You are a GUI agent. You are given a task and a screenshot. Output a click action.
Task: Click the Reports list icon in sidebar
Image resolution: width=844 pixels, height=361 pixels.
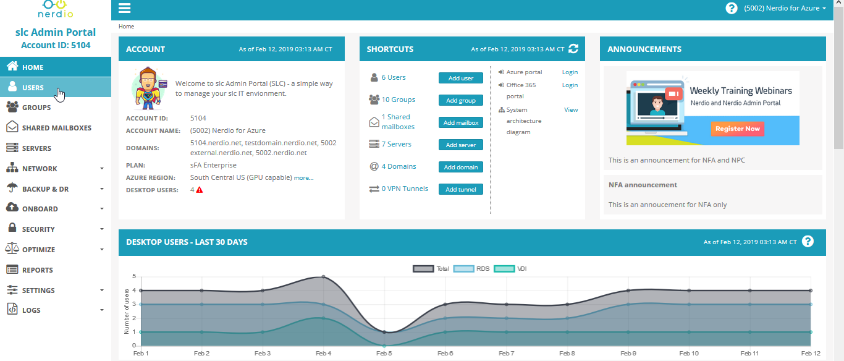pyautogui.click(x=12, y=270)
